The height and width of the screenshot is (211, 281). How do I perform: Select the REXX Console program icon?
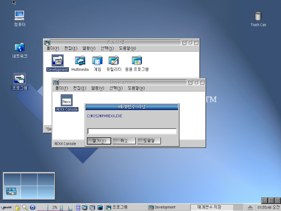(x=67, y=101)
